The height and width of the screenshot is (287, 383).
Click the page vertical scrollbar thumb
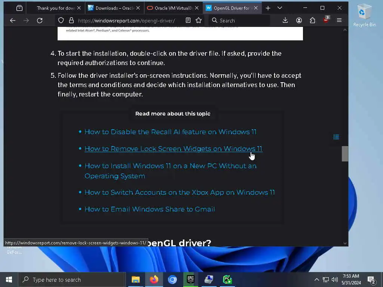(x=345, y=154)
